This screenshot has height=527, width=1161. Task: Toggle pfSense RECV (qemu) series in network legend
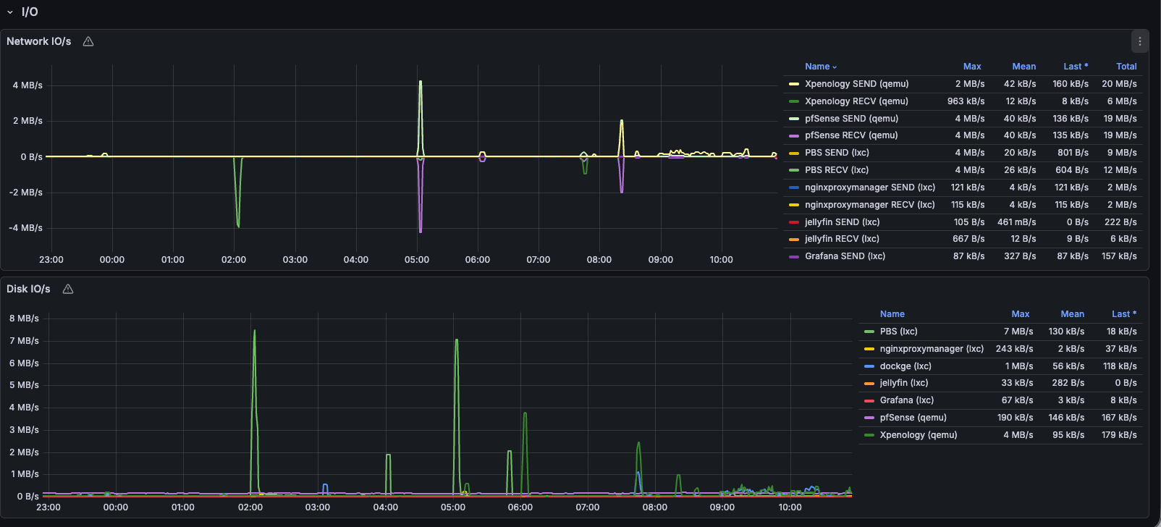850,135
